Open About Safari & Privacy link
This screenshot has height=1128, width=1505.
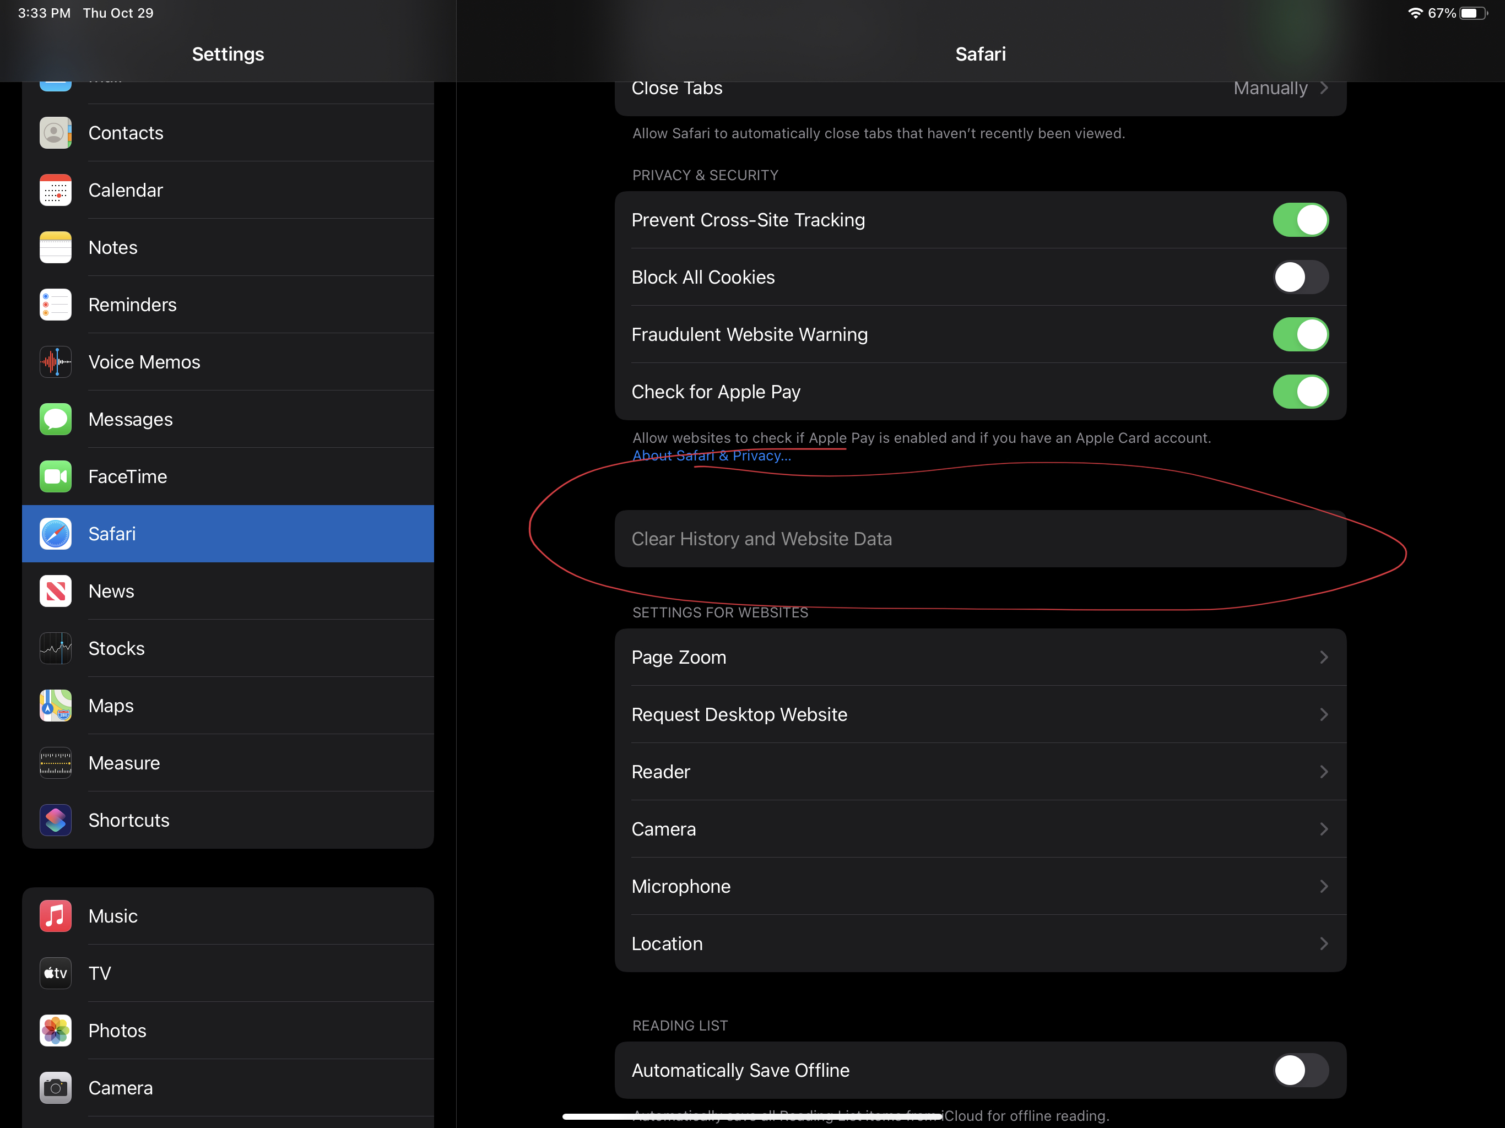pos(712,456)
